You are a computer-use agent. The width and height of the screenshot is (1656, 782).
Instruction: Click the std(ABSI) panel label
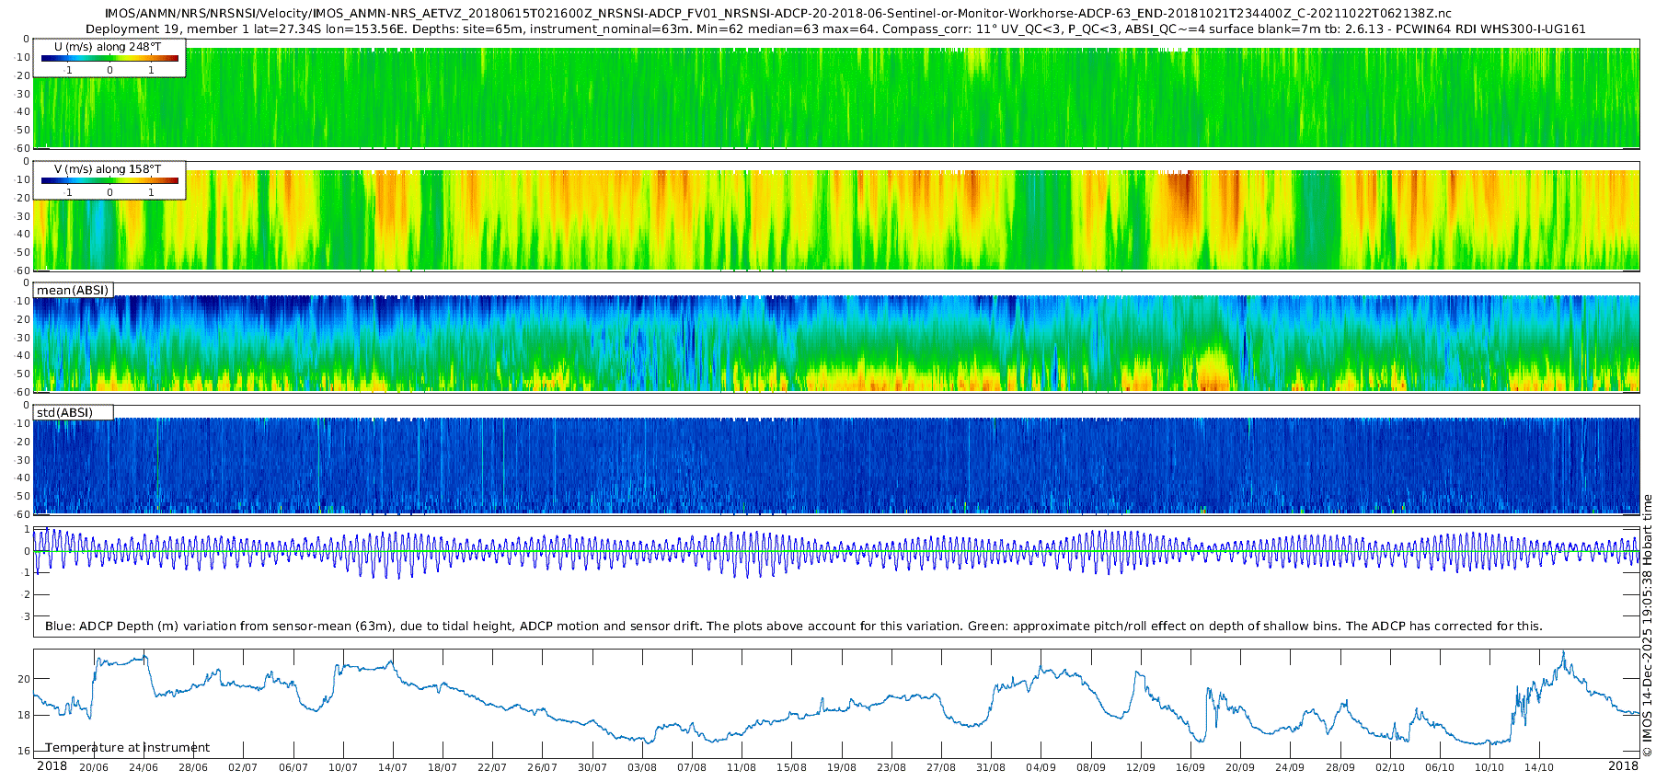pyautogui.click(x=64, y=412)
